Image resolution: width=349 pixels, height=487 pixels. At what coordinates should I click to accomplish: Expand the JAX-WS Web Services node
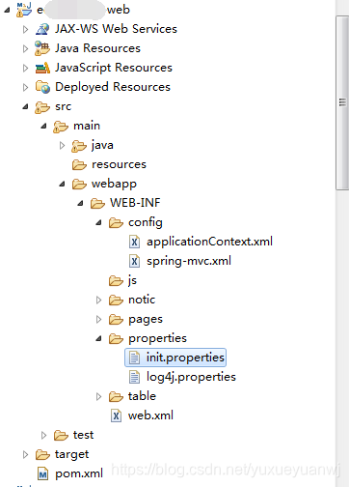[x=25, y=29]
